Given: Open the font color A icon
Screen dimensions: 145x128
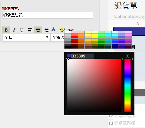Looking at the screenshot, I should click(x=53, y=29).
